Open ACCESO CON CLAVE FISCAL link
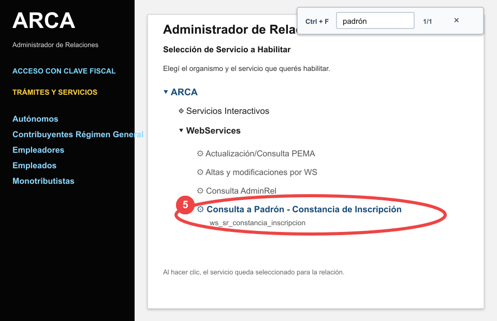This screenshot has width=497, height=321. (x=64, y=71)
